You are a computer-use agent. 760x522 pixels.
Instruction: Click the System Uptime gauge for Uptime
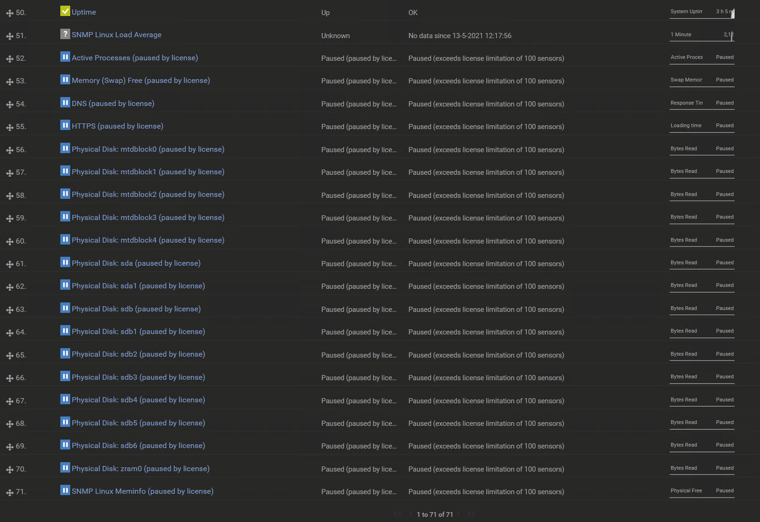[x=702, y=13]
